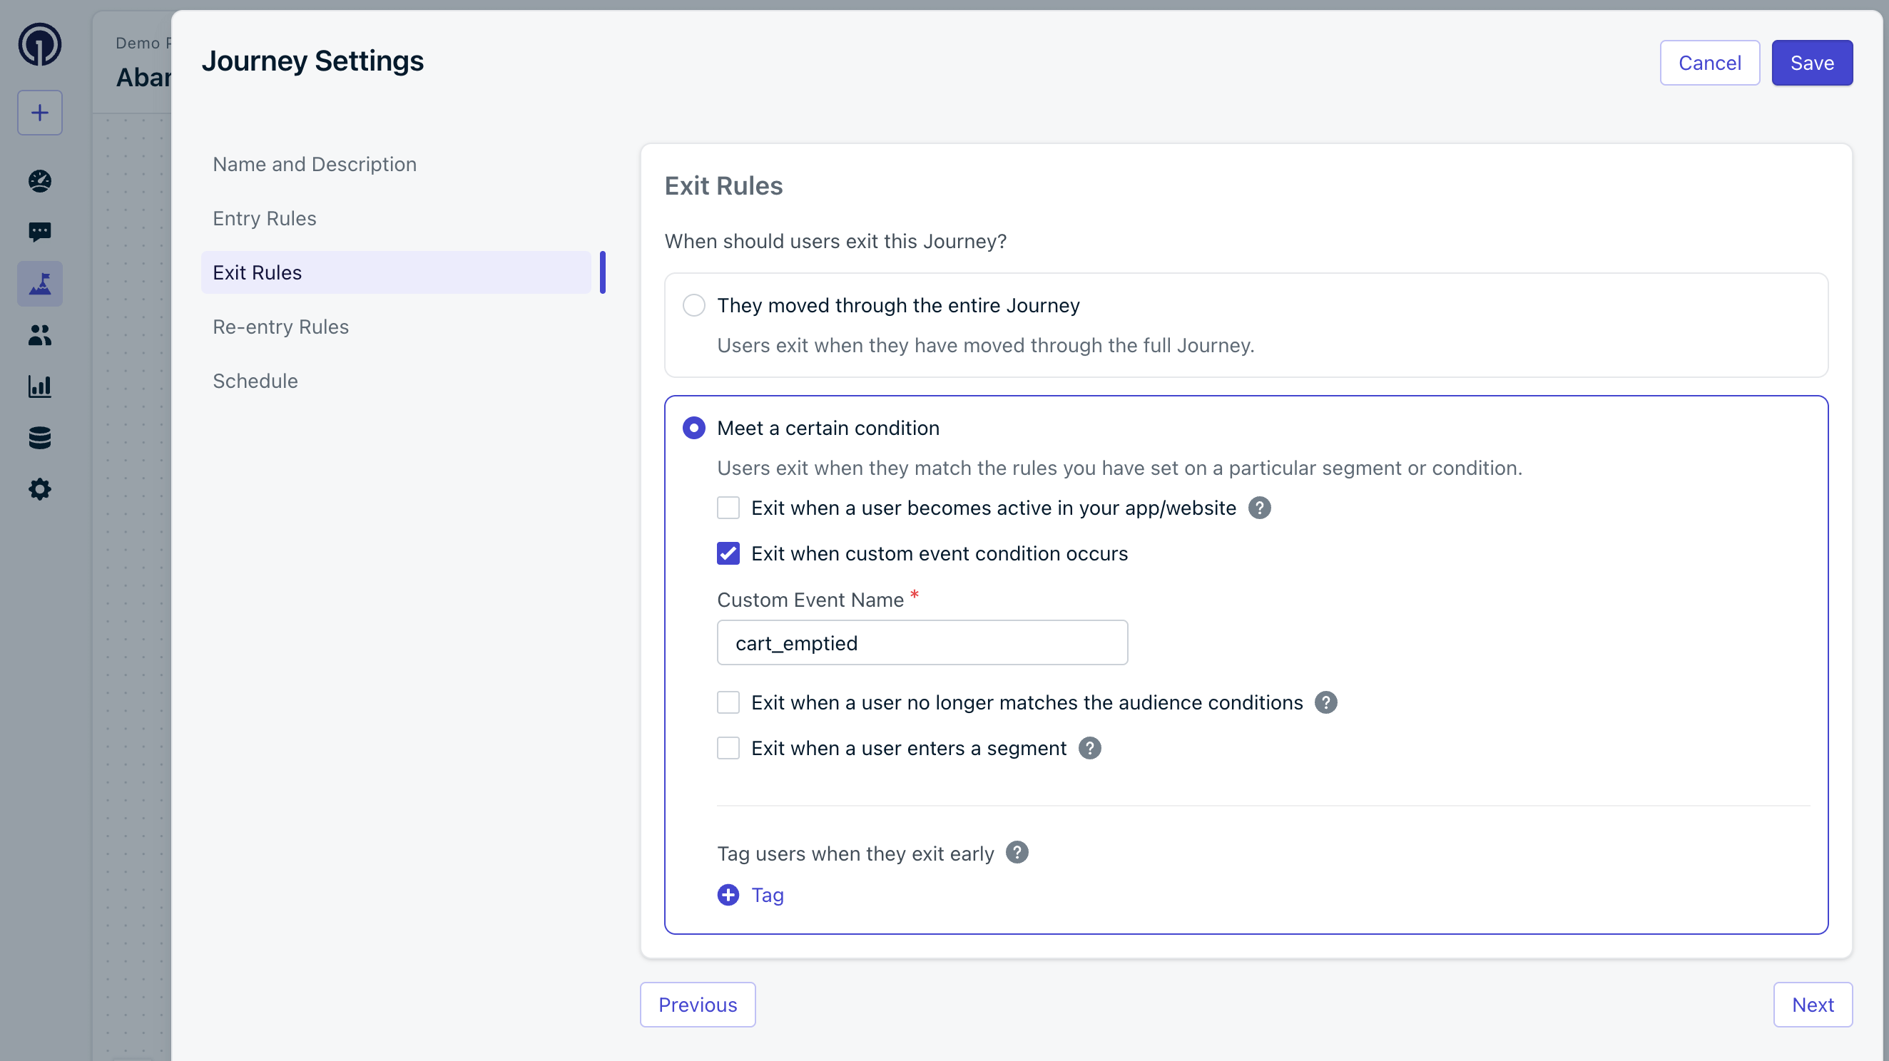
Task: Open the Audience people icon
Action: (x=40, y=335)
